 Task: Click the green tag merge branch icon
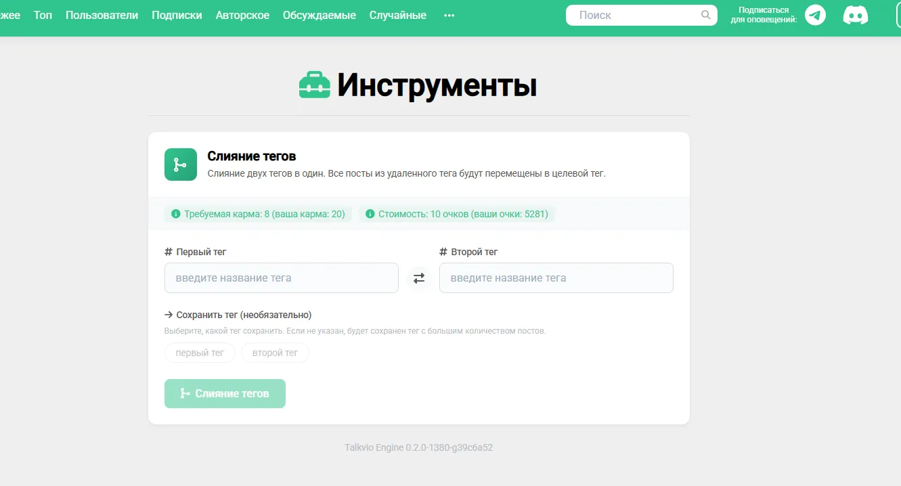[x=181, y=164]
